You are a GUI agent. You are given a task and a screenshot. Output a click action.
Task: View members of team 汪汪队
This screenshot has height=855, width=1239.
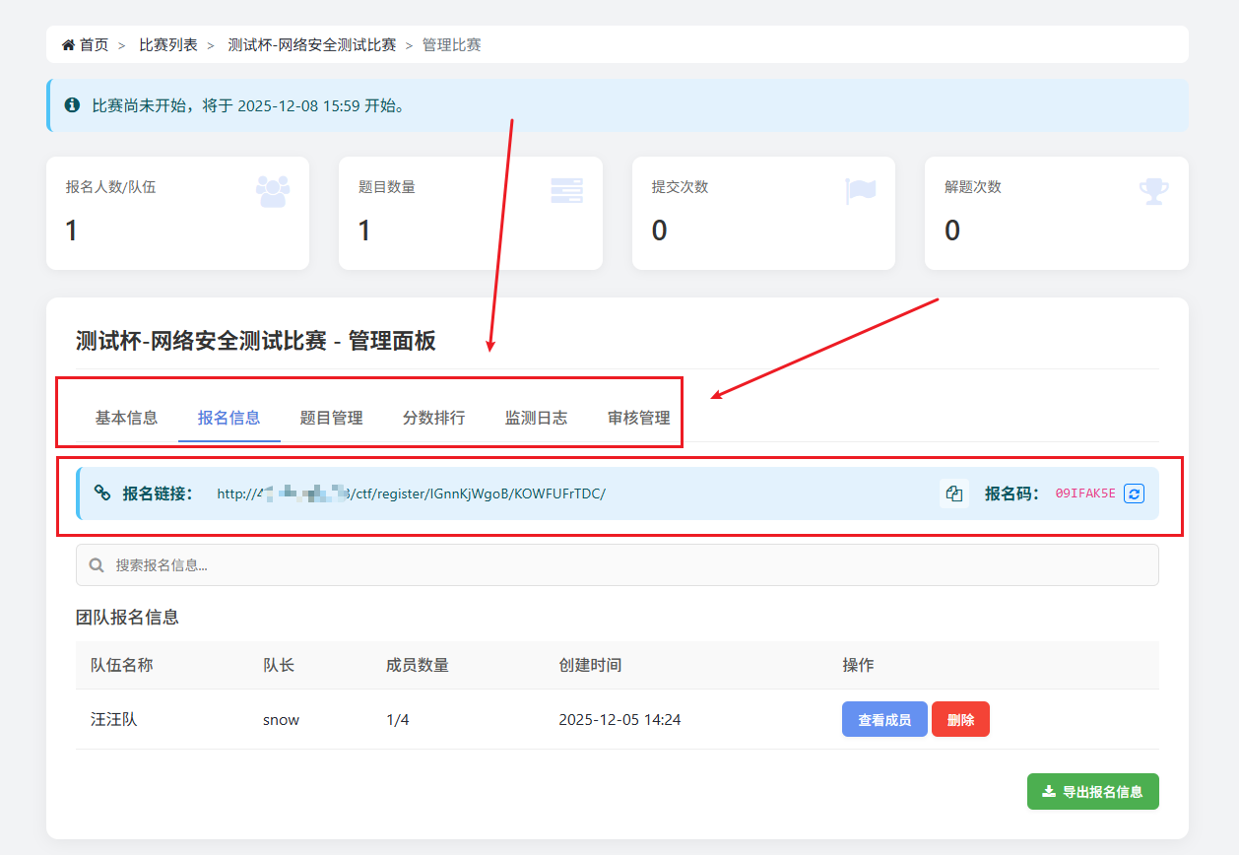coord(884,719)
